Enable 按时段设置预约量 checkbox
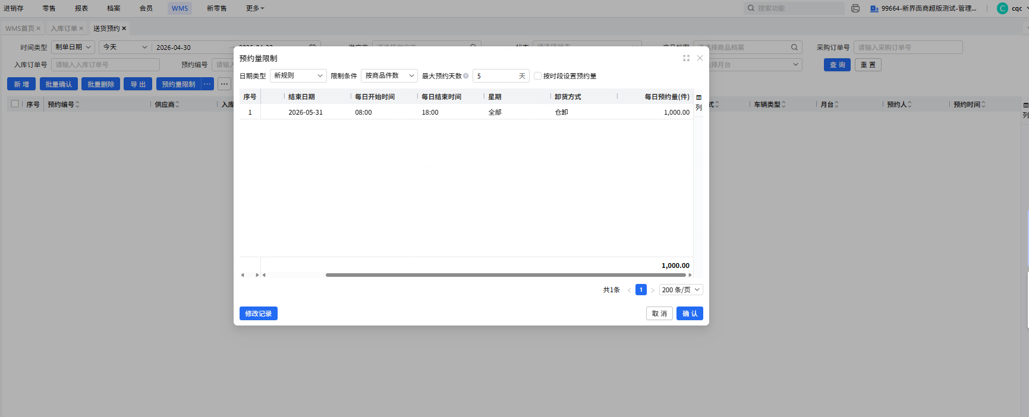The height and width of the screenshot is (417, 1029). pos(537,76)
